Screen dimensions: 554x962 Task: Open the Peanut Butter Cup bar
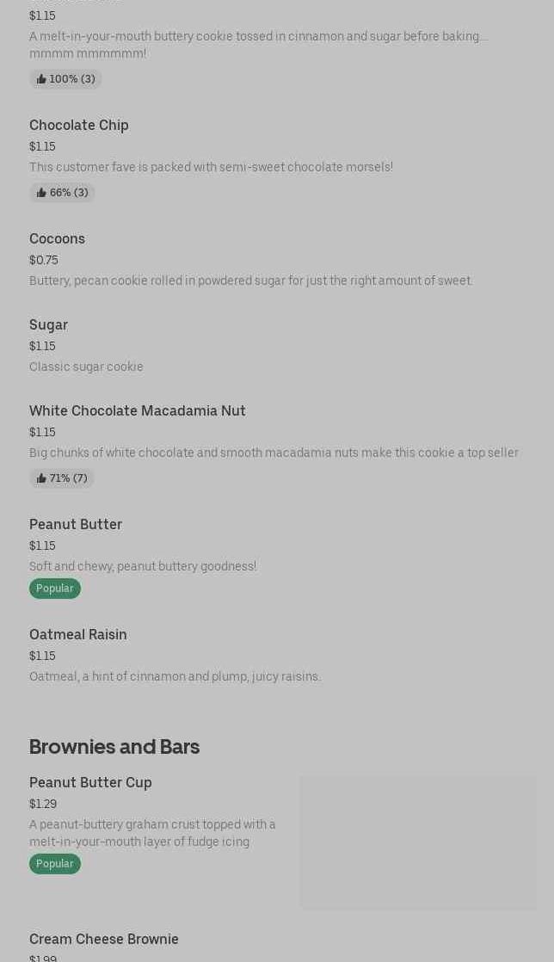[90, 782]
